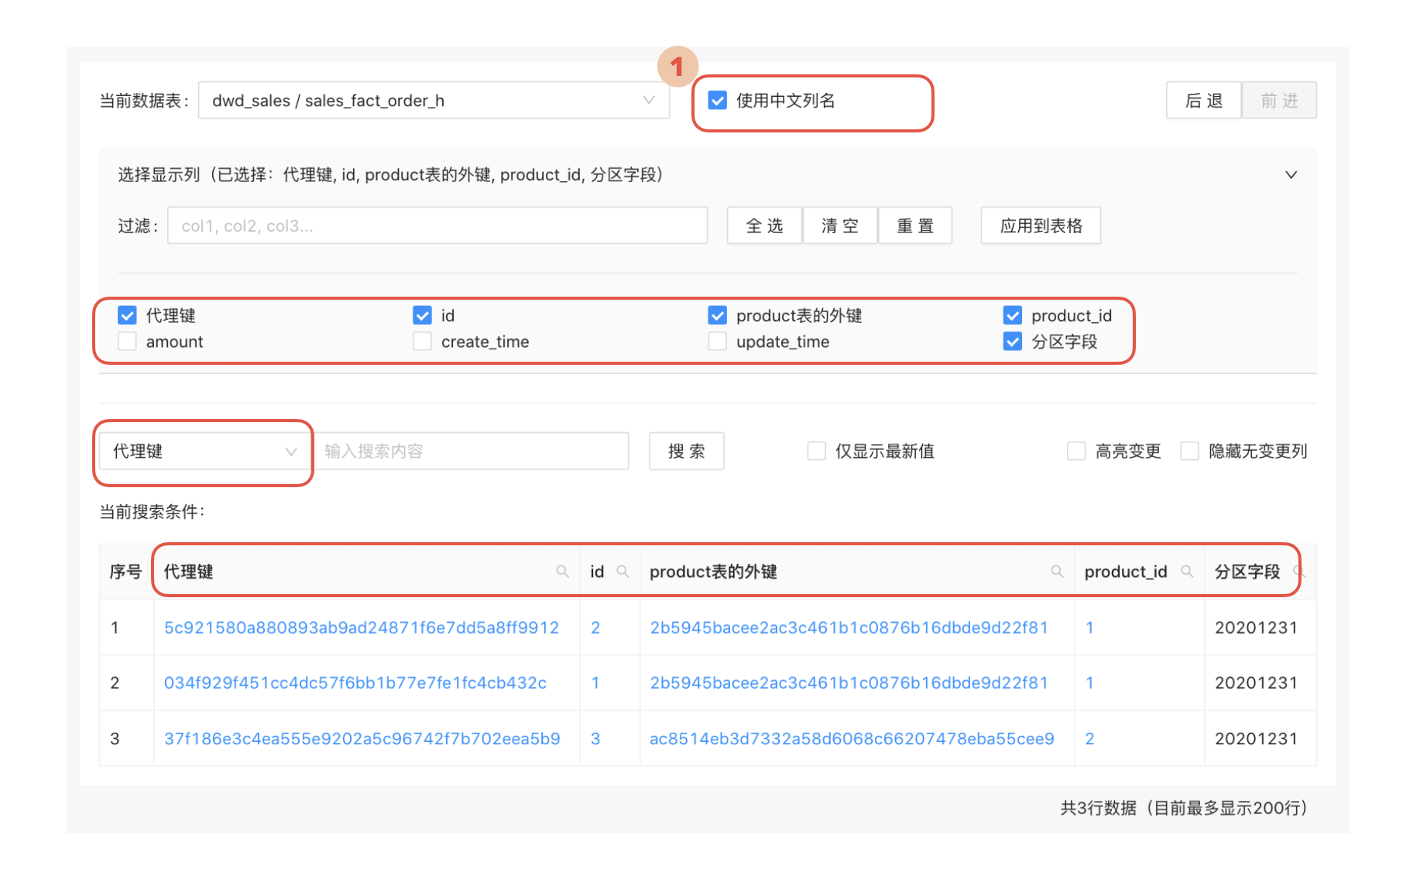Click the col1, col2, col3 filter input field
This screenshot has width=1420, height=883.
pyautogui.click(x=437, y=225)
